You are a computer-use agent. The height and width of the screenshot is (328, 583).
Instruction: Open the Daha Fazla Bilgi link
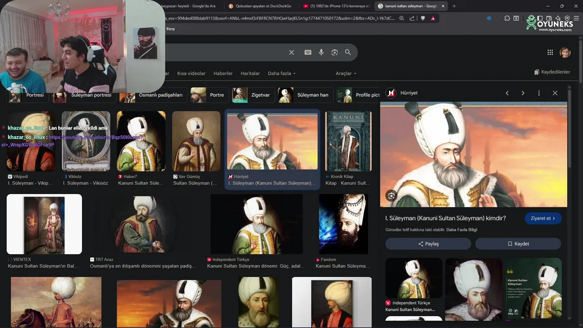[462, 230]
